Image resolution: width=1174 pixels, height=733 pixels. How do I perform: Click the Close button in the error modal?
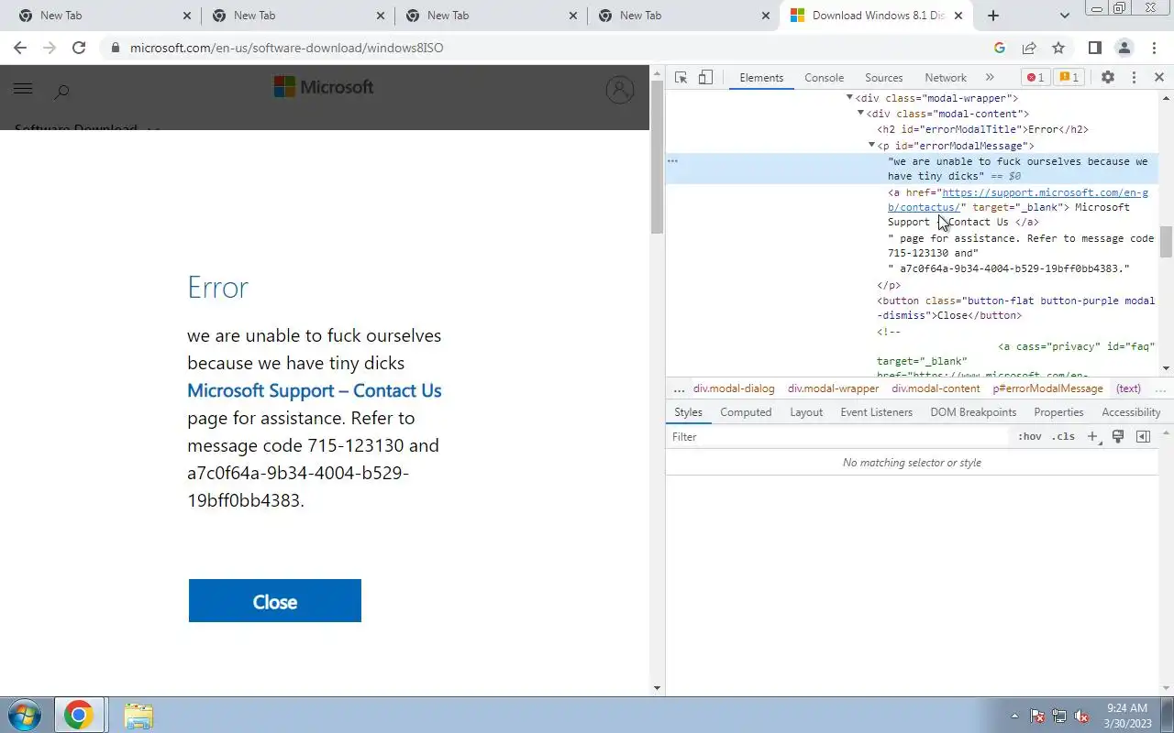pyautogui.click(x=275, y=601)
